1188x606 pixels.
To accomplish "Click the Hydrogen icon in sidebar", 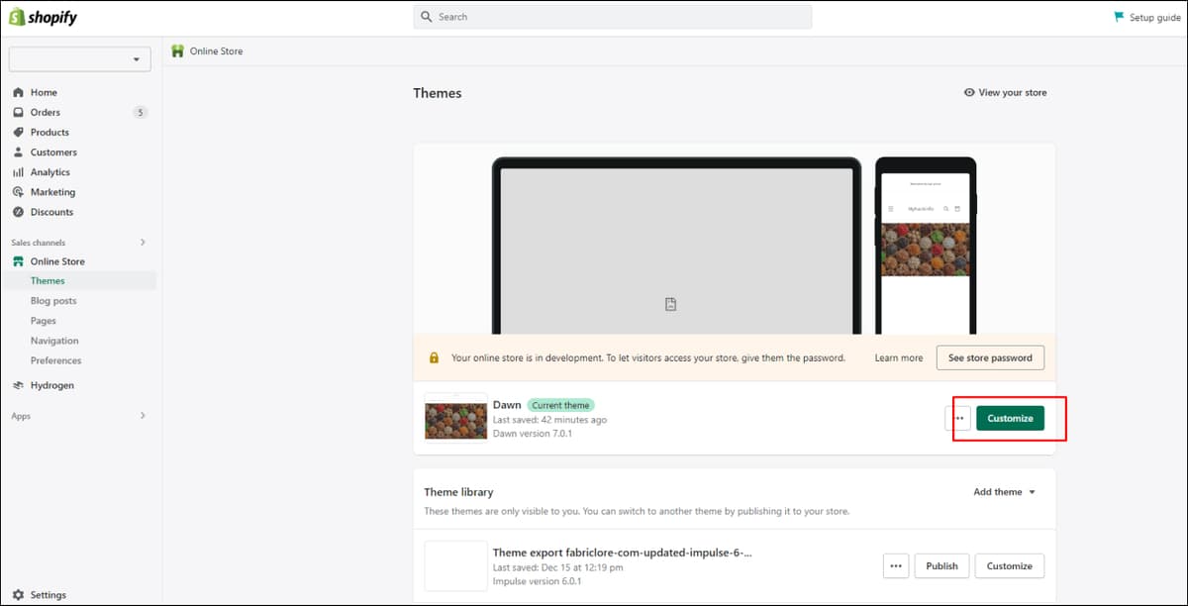I will tap(18, 385).
